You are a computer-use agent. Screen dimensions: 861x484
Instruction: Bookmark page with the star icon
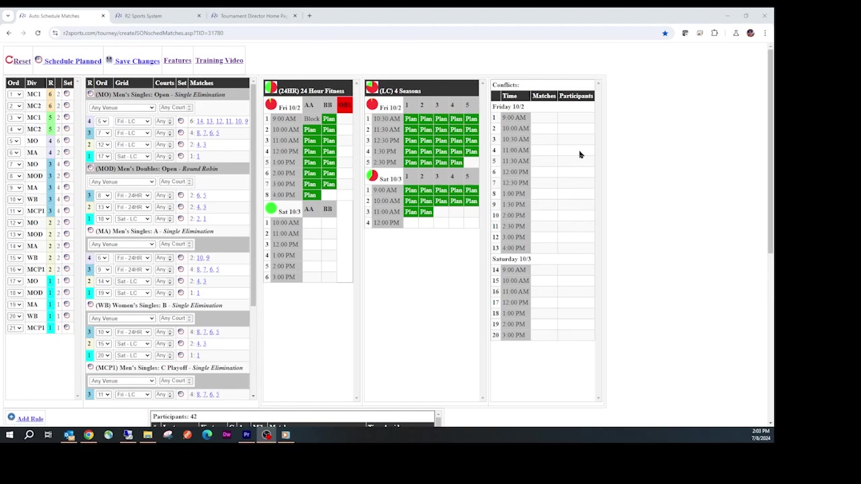[x=665, y=33]
